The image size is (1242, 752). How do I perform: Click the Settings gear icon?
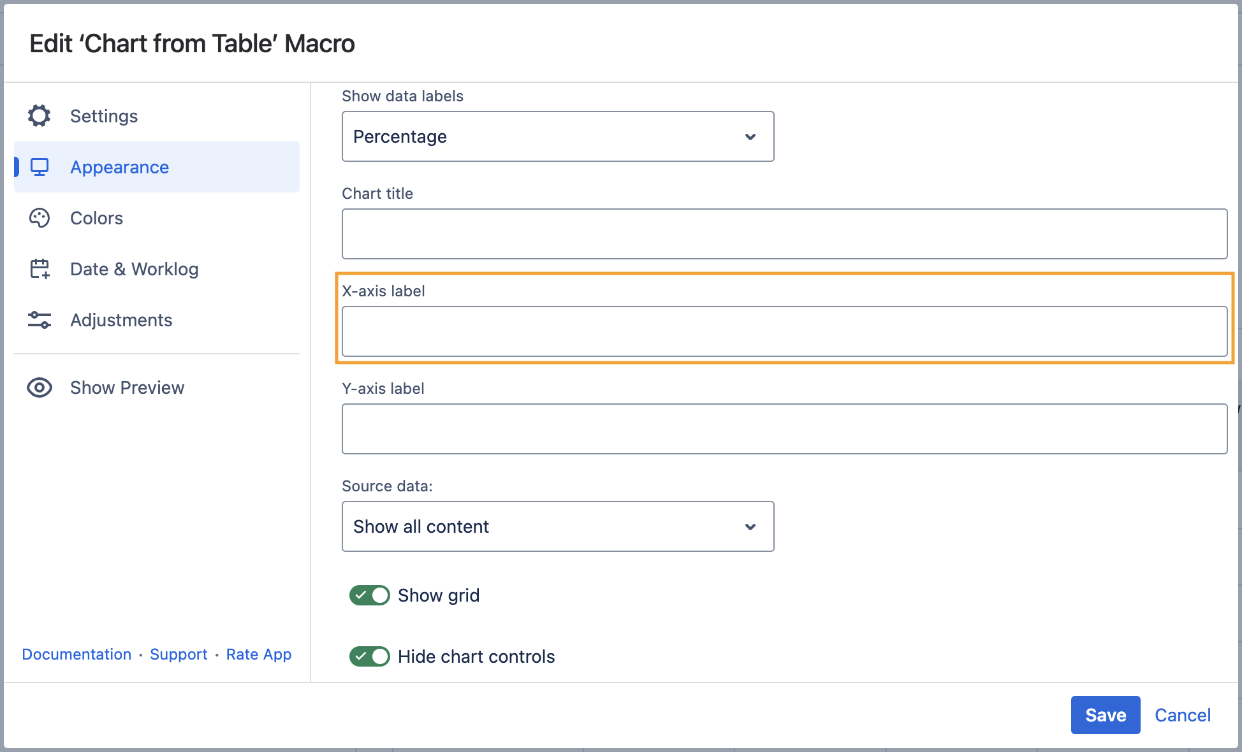pos(39,116)
